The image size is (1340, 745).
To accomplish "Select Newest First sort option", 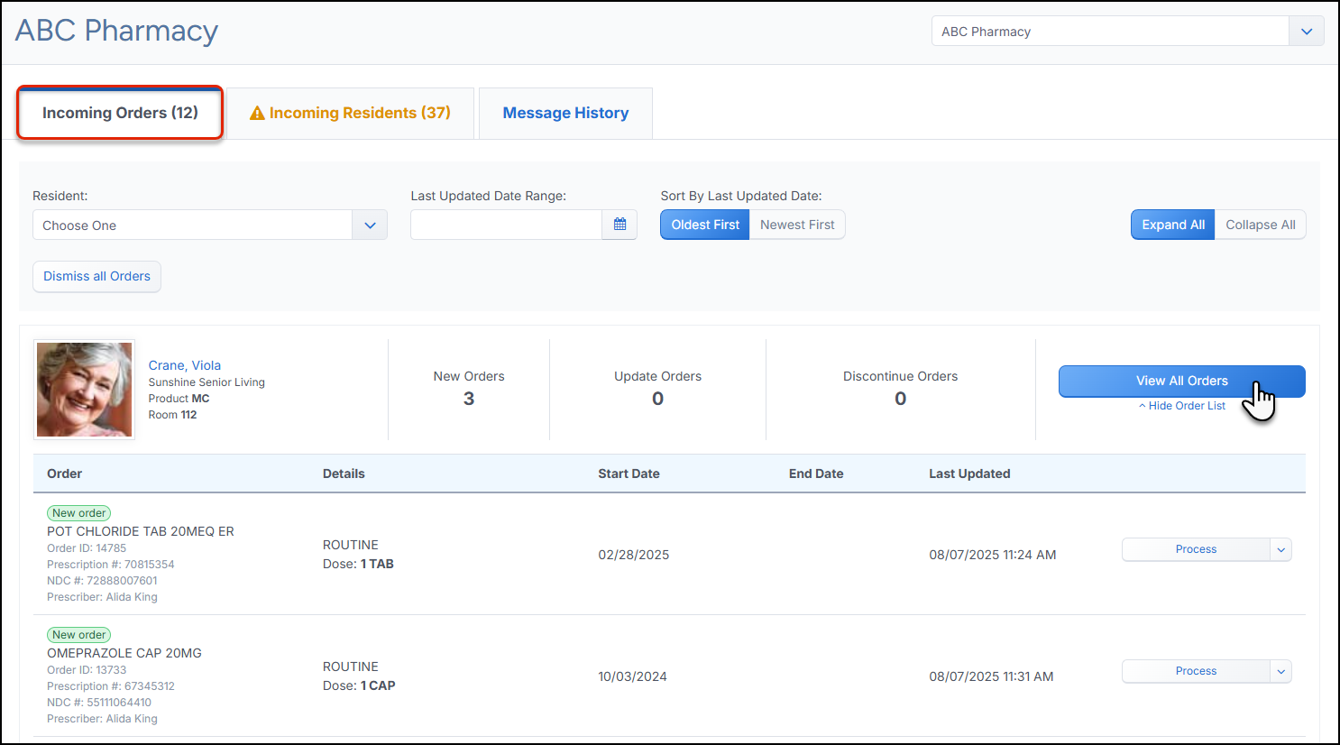I will (797, 225).
